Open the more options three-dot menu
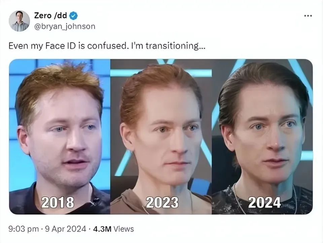Image resolution: width=323 pixels, height=243 pixels. click(308, 16)
